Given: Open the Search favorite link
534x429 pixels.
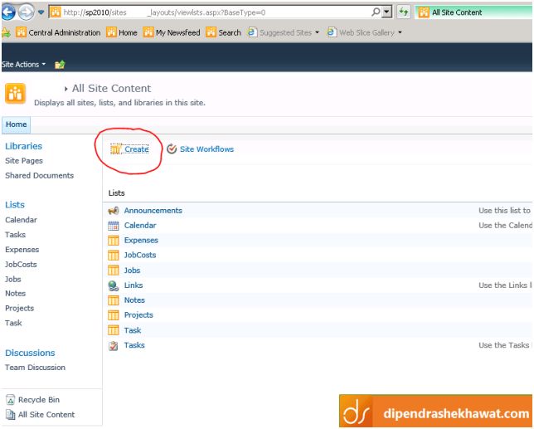Looking at the screenshot, I should coord(223,32).
